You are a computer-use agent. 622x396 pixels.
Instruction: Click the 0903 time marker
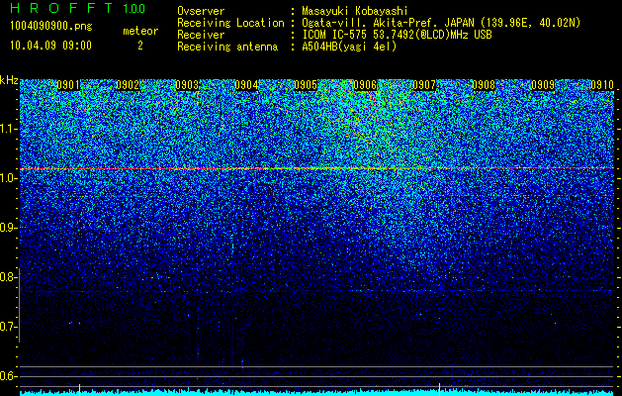187,85
